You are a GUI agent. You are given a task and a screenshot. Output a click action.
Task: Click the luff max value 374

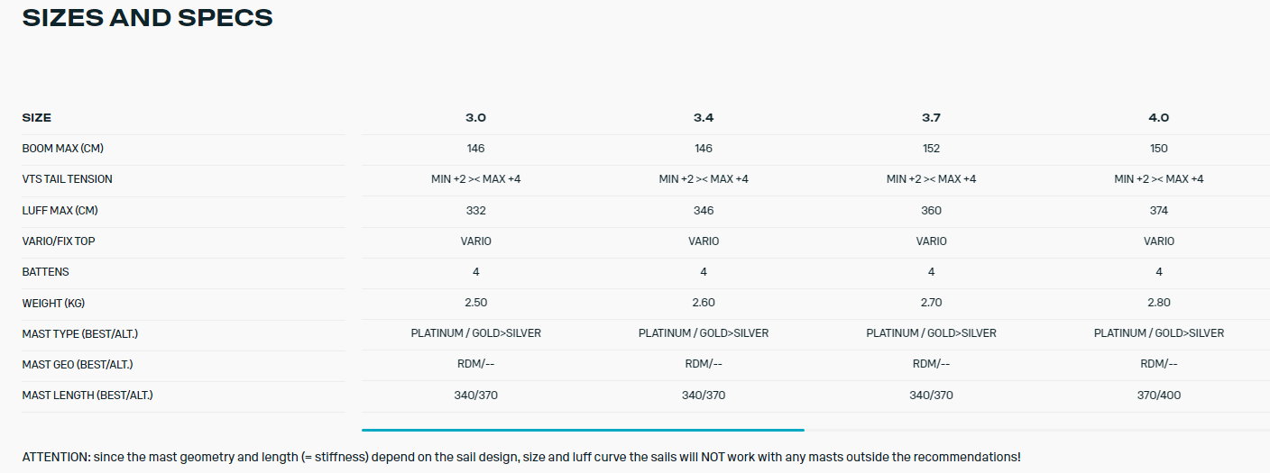coord(1159,211)
